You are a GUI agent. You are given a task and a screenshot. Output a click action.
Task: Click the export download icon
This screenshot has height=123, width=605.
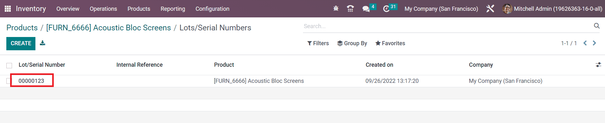[42, 43]
